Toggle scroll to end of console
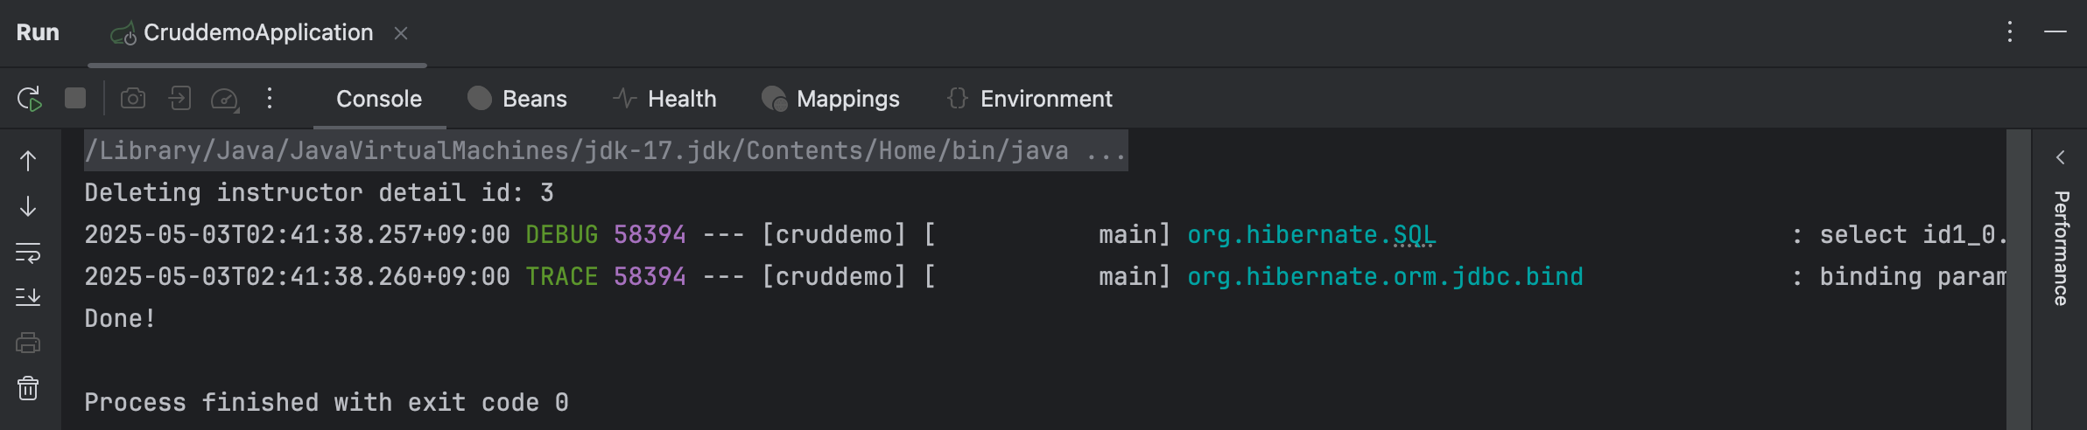The image size is (2087, 430). pos(28,297)
